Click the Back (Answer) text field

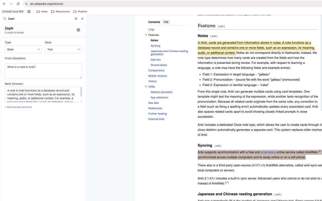click(43, 94)
